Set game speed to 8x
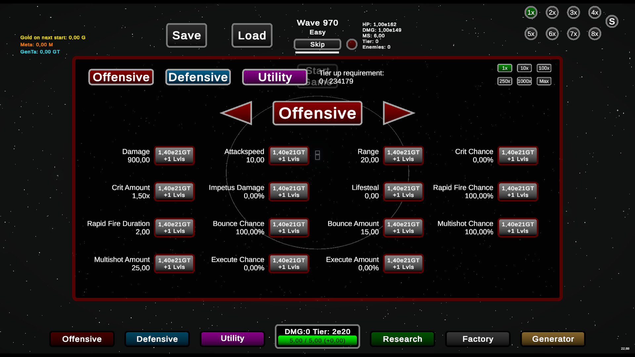Viewport: 635px width, 357px height. click(x=595, y=34)
